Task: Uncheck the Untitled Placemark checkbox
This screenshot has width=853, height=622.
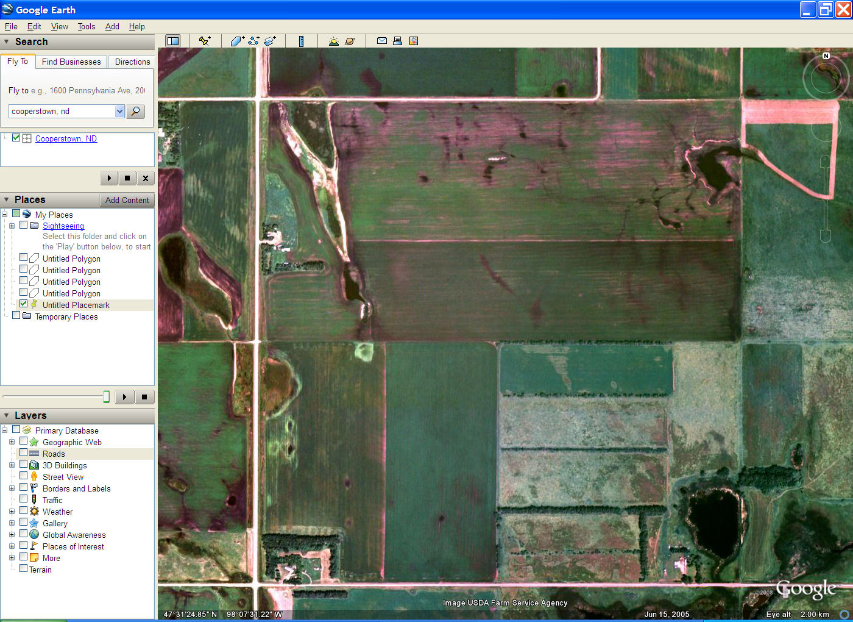Action: pos(23,304)
